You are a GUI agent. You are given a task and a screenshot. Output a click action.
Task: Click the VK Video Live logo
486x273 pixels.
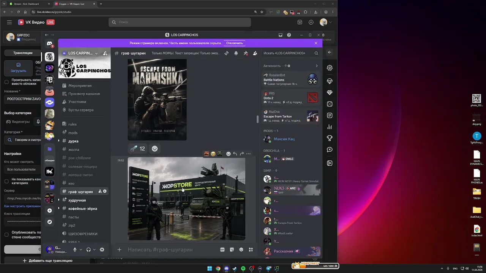click(36, 22)
